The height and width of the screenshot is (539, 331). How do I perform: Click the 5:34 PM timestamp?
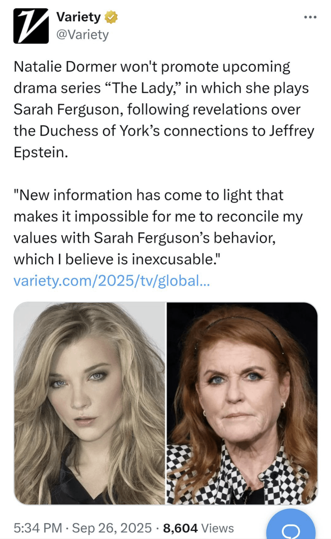pos(38,528)
